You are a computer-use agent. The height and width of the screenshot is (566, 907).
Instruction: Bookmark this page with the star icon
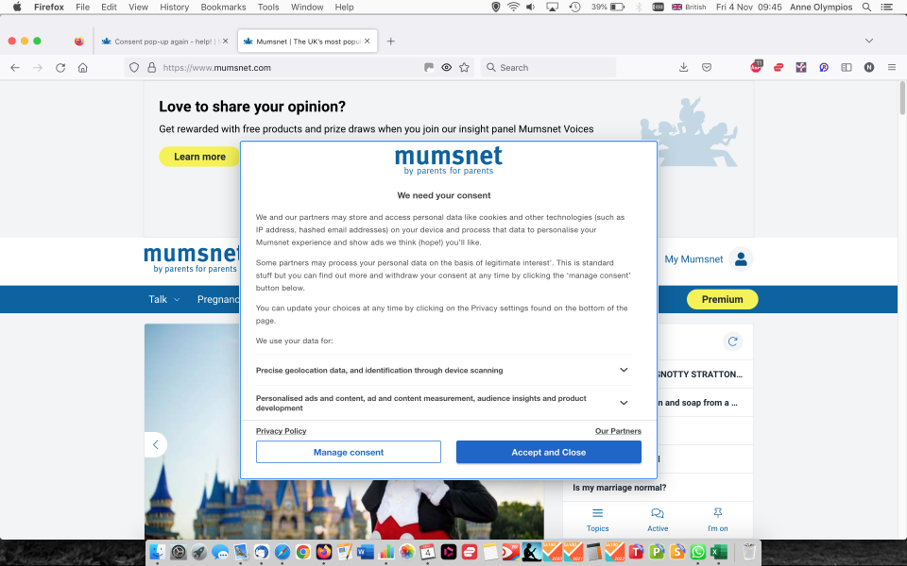(464, 67)
